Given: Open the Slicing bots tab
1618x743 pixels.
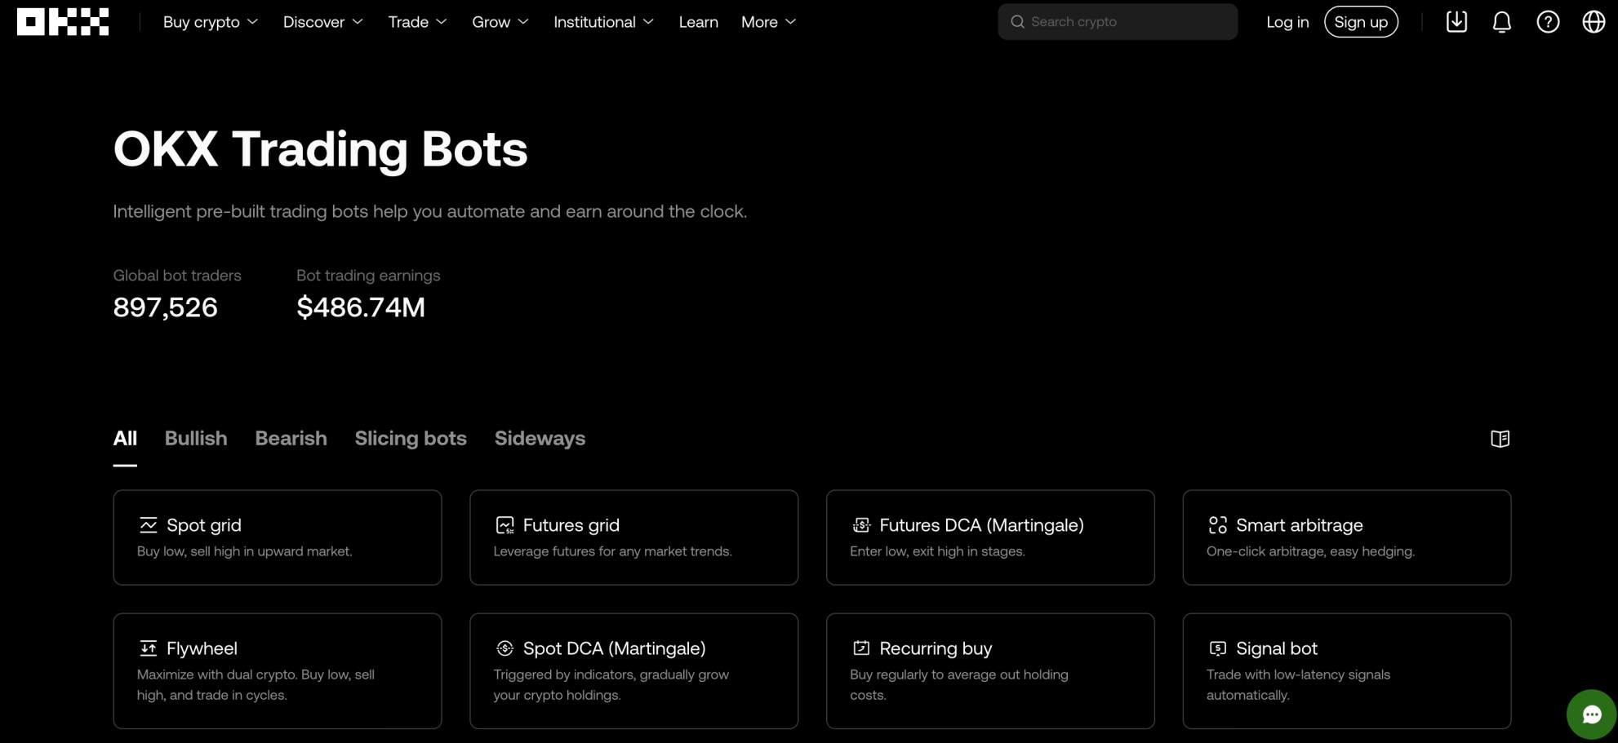Looking at the screenshot, I should click(410, 438).
